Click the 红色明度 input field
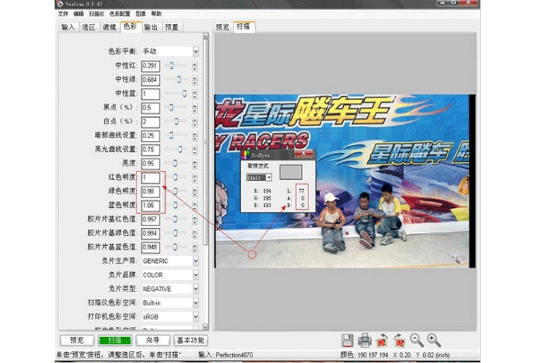 click(150, 177)
